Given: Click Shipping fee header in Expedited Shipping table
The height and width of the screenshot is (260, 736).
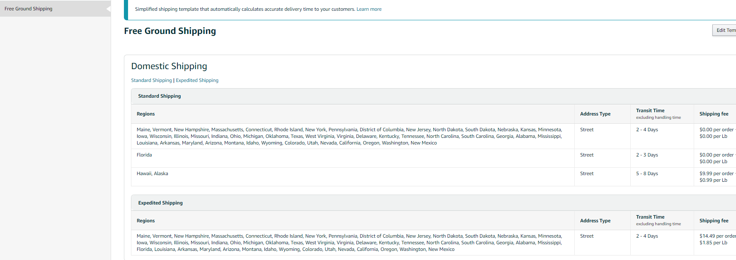Looking at the screenshot, I should point(714,221).
